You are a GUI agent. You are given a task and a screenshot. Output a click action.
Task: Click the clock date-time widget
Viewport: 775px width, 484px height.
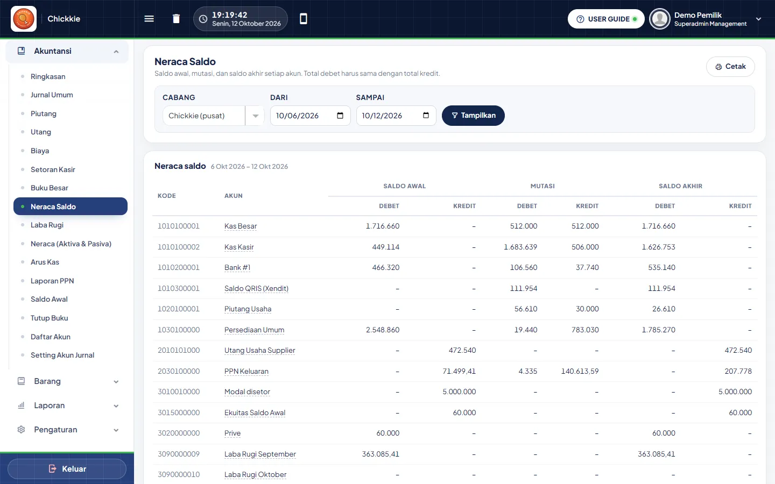click(x=241, y=19)
